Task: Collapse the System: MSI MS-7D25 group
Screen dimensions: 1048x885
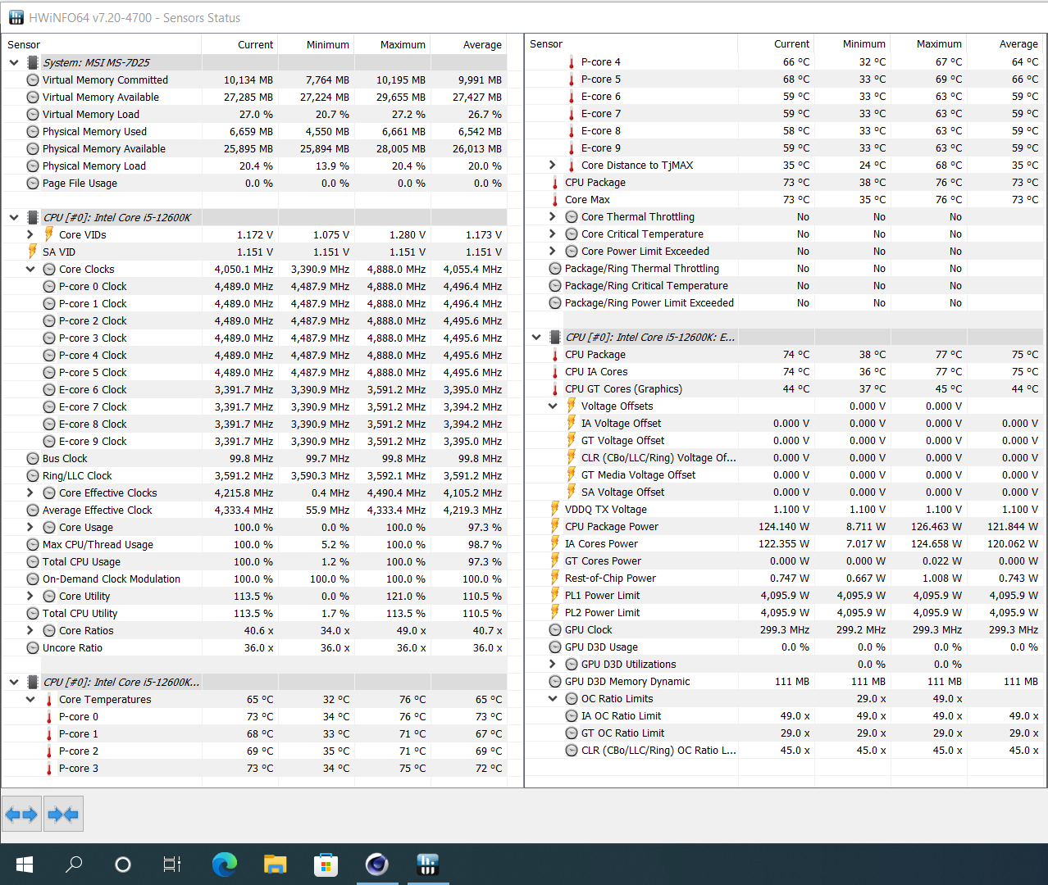Action: click(x=14, y=62)
